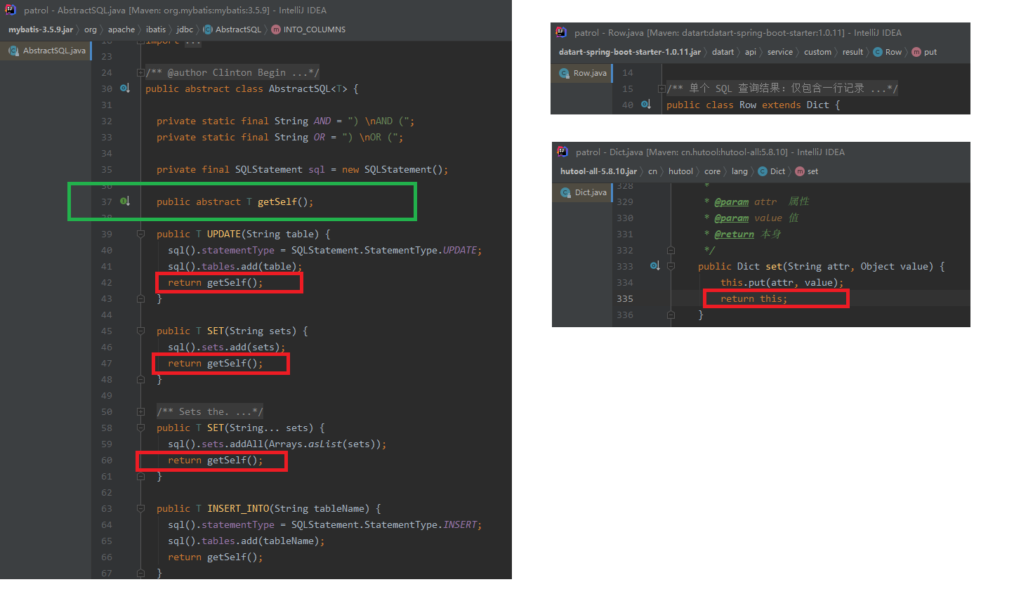Screen dimensions: 1014x615
Task: Click the first @param tag for attr
Action: point(731,201)
